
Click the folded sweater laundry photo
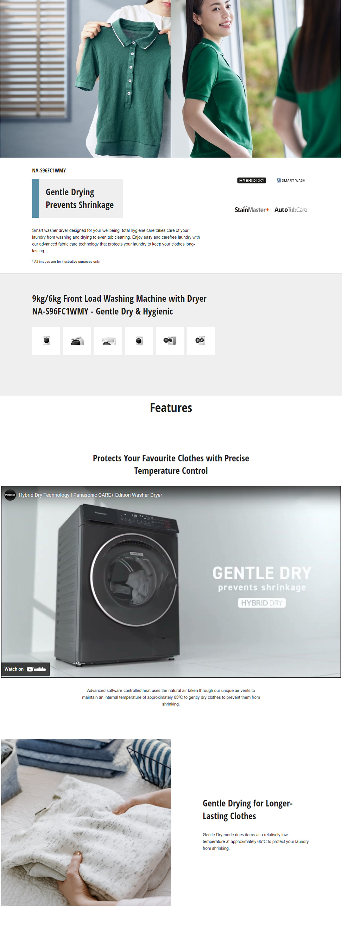point(86,822)
